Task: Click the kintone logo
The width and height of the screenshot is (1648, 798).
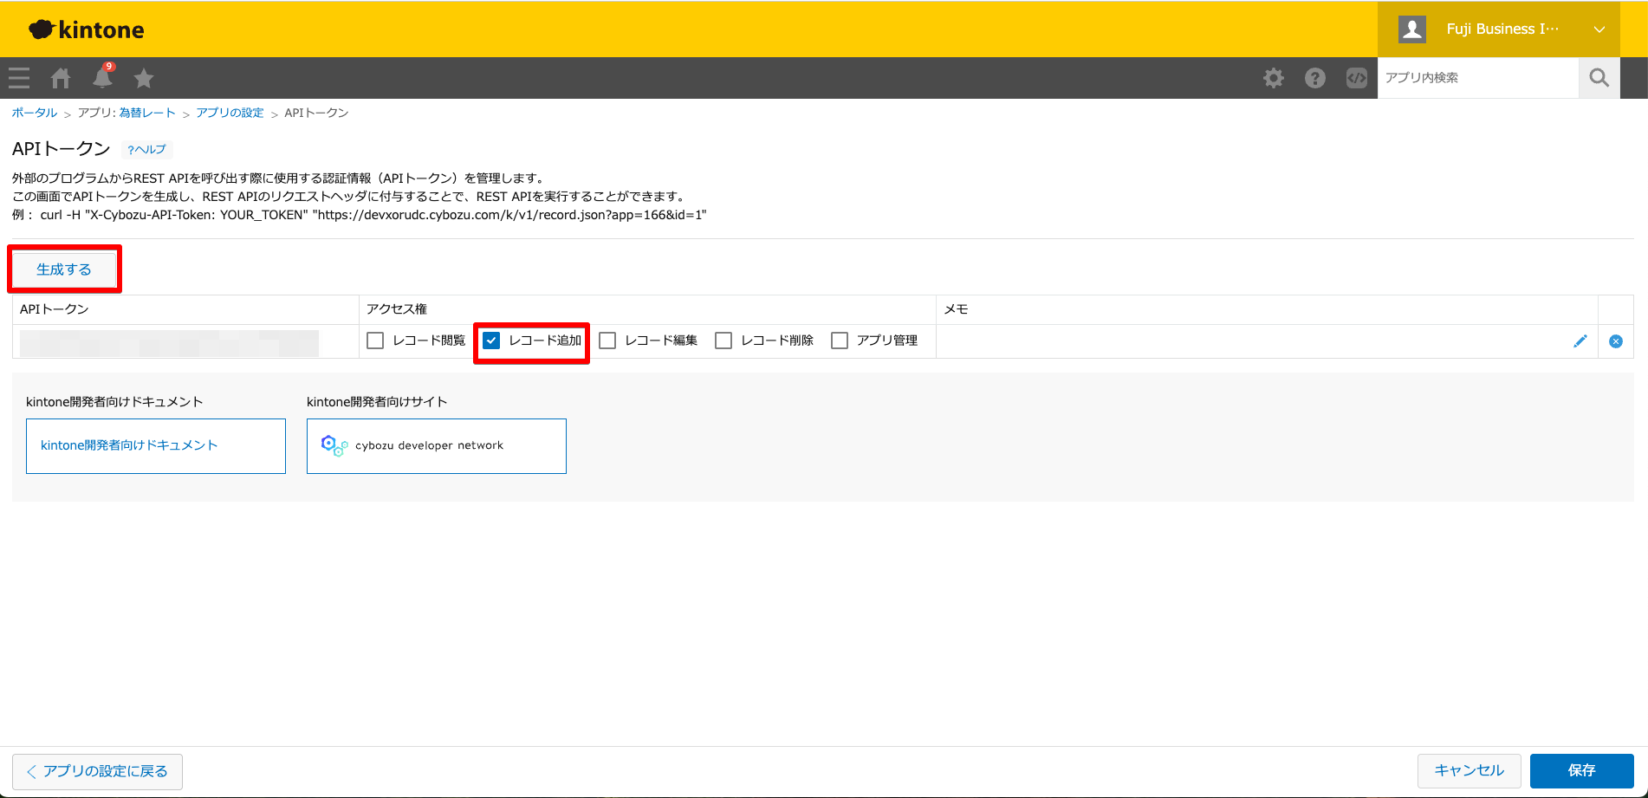Action: click(x=87, y=29)
